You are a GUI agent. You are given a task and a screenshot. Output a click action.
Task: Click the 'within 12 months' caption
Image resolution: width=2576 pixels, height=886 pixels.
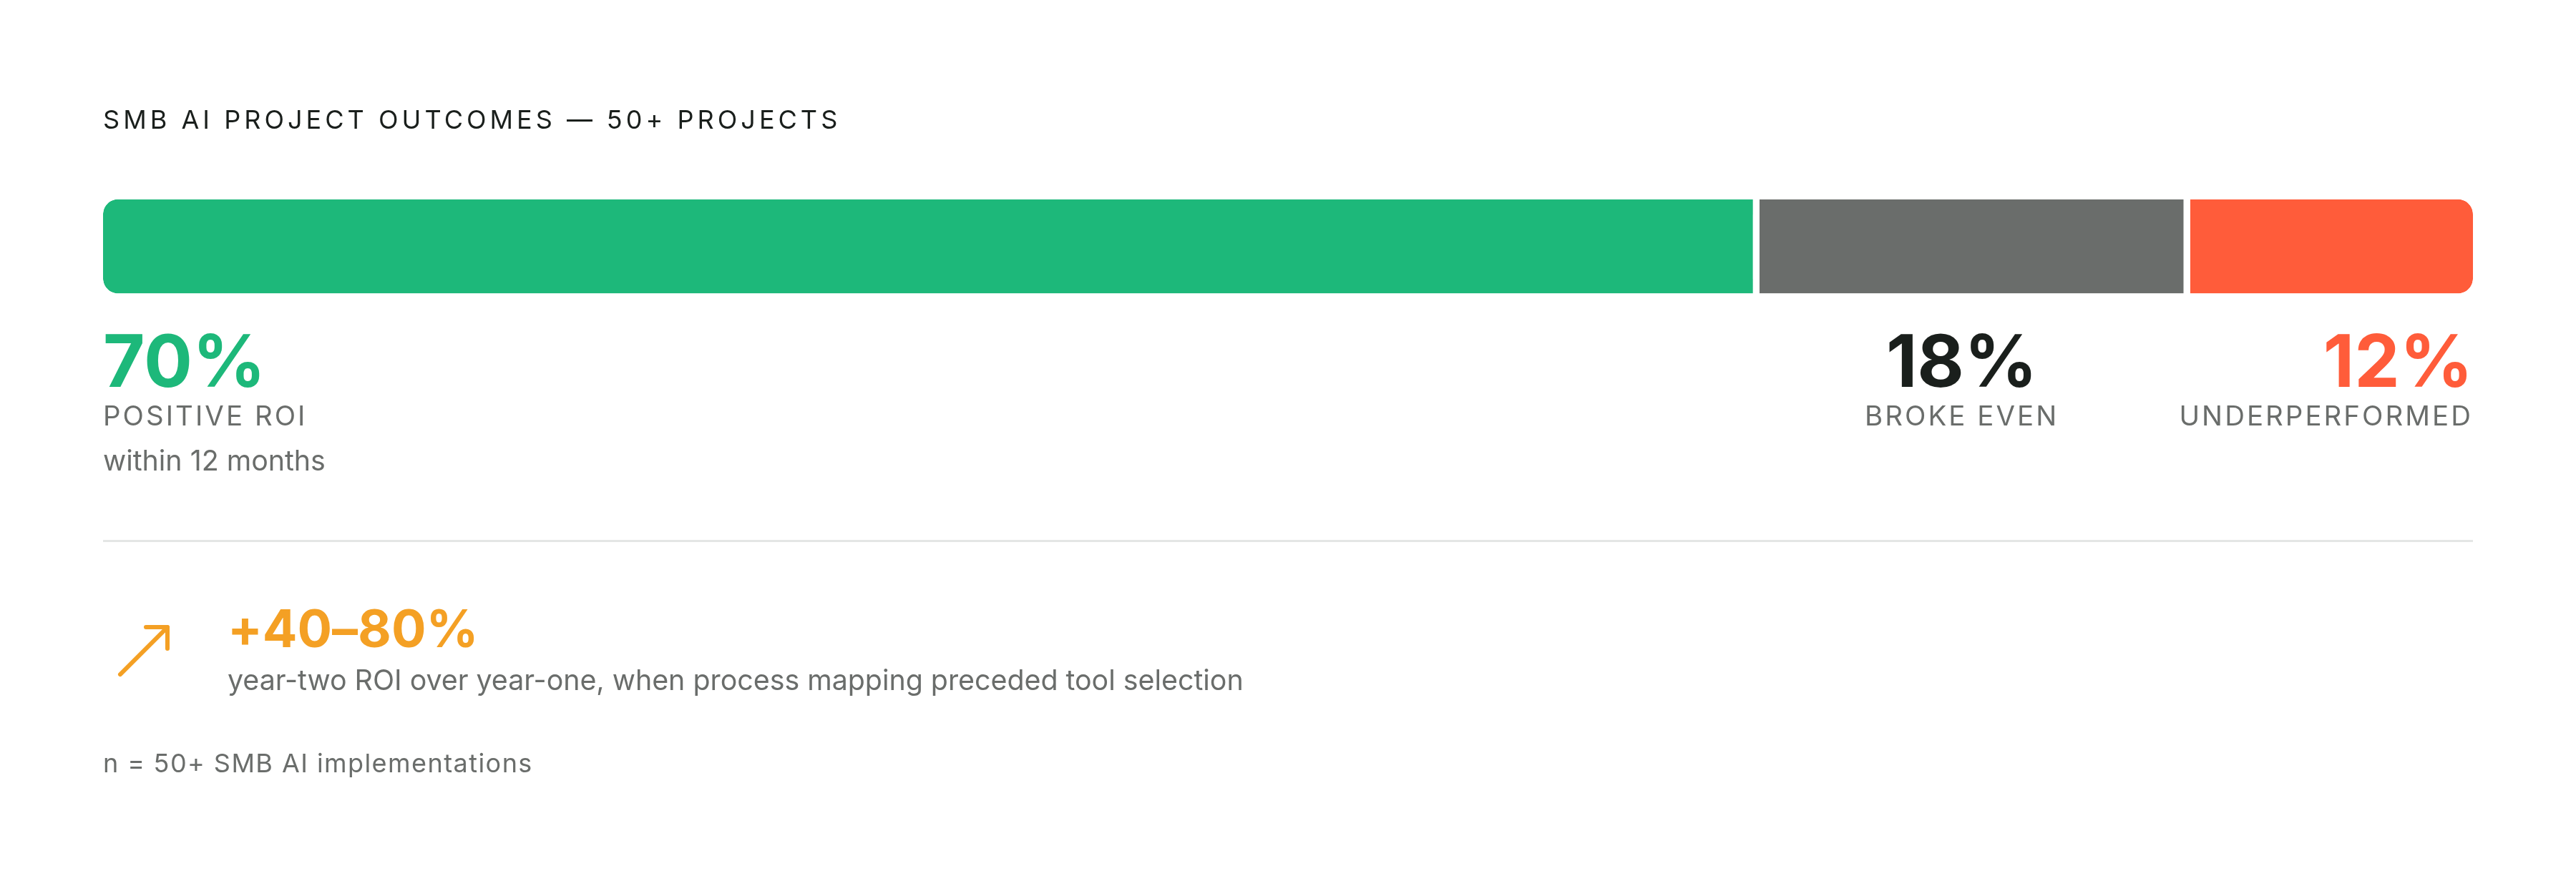click(x=214, y=461)
